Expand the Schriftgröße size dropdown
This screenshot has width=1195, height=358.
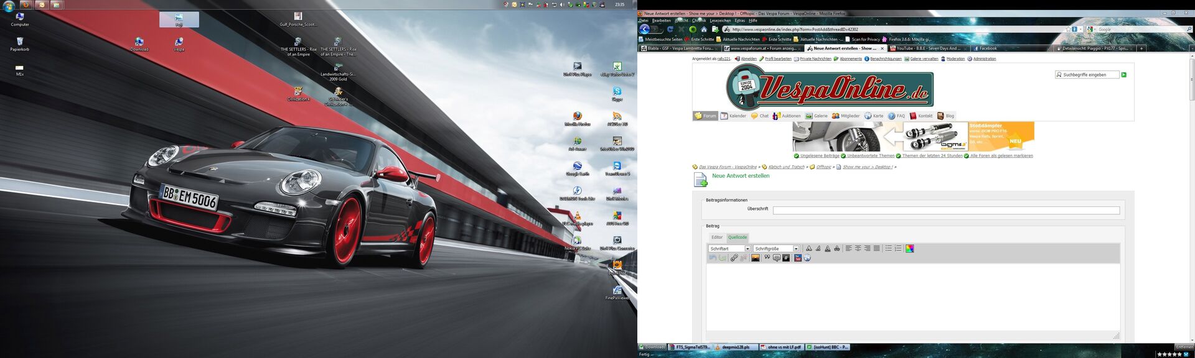click(795, 249)
